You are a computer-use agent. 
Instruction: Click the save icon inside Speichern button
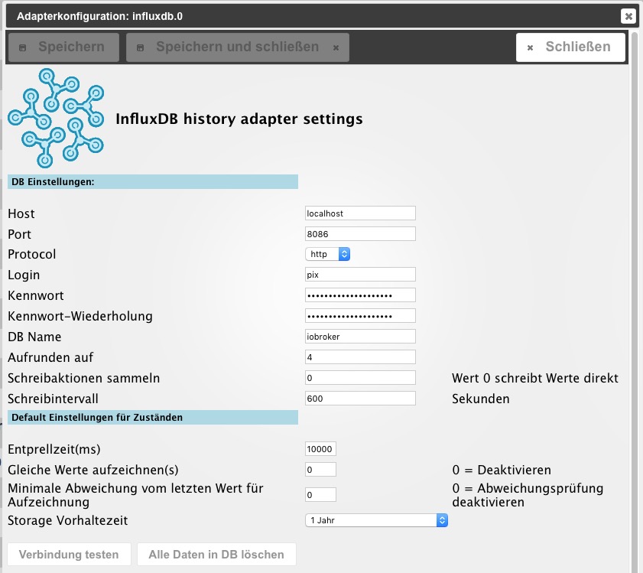pos(22,47)
